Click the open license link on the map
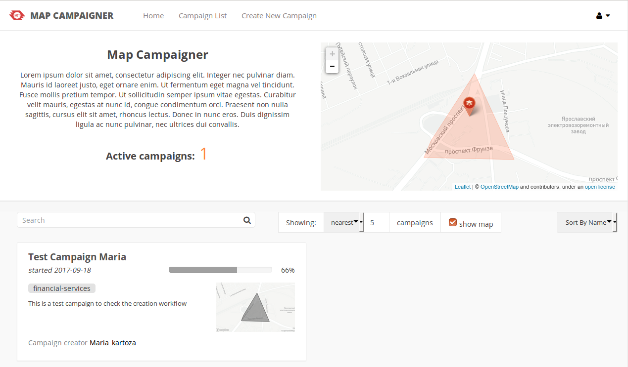The image size is (628, 367). click(600, 186)
